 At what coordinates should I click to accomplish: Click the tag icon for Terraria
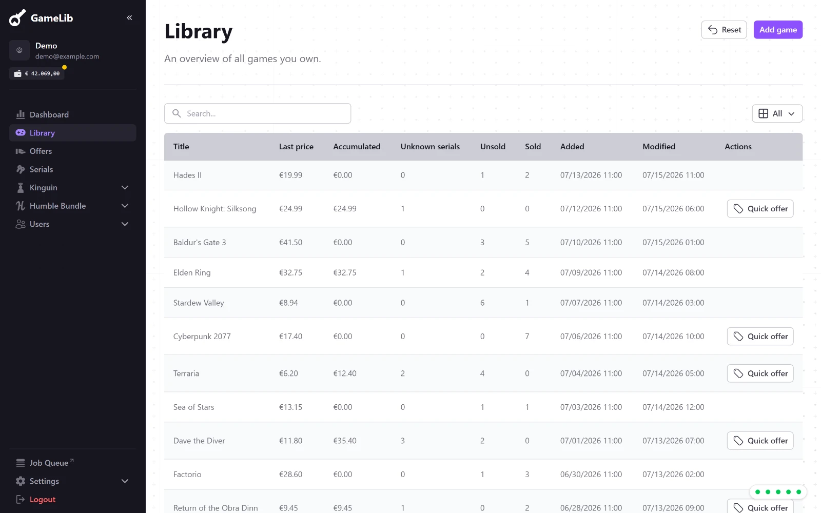coord(738,373)
